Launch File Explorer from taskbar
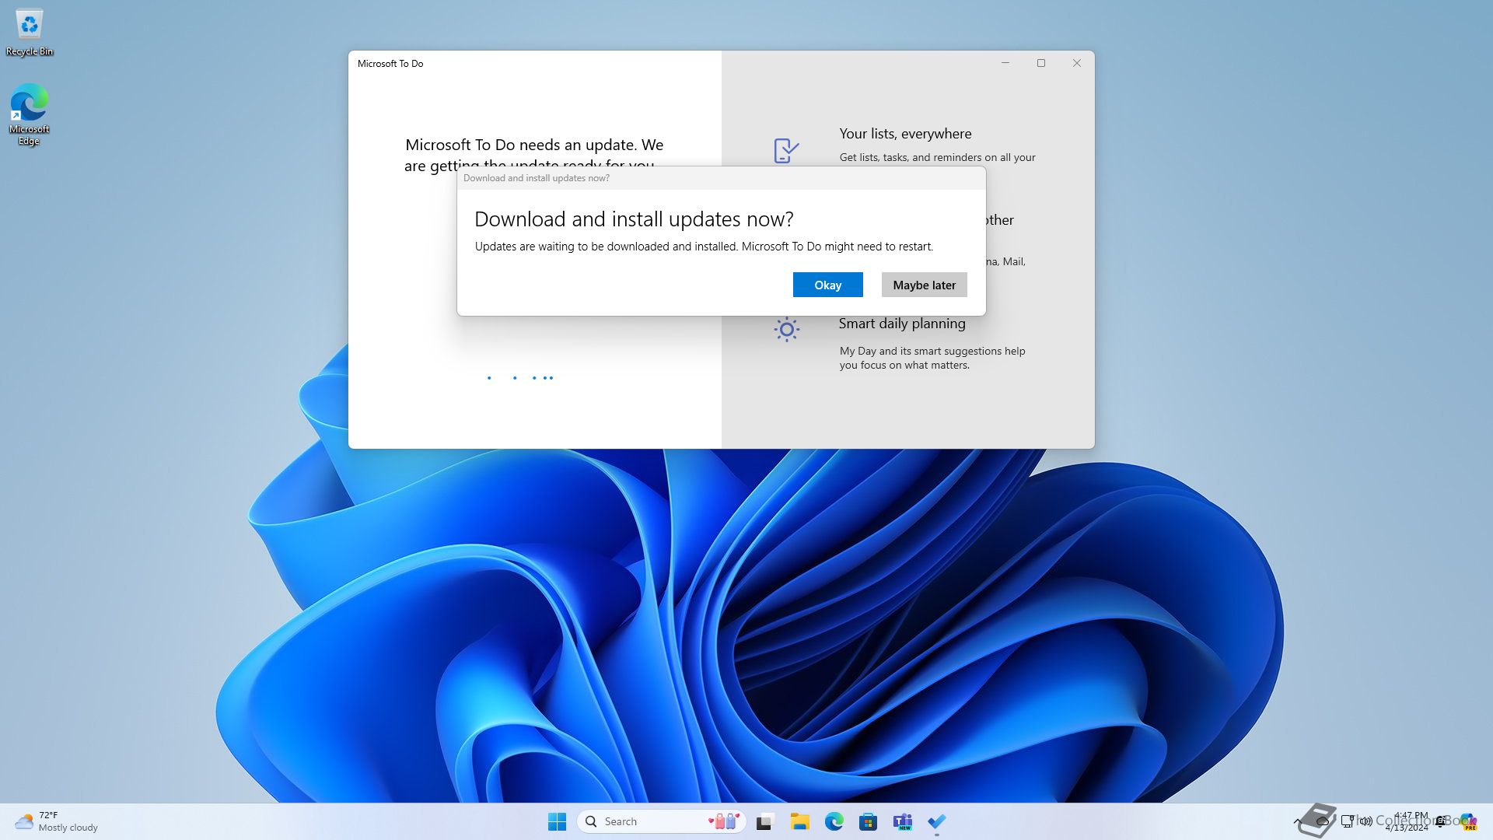 (799, 821)
